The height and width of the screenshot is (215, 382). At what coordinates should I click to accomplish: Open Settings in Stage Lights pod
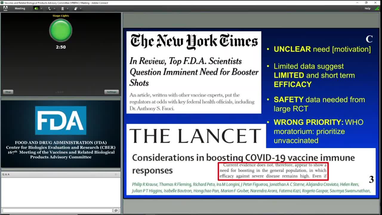tap(112, 92)
